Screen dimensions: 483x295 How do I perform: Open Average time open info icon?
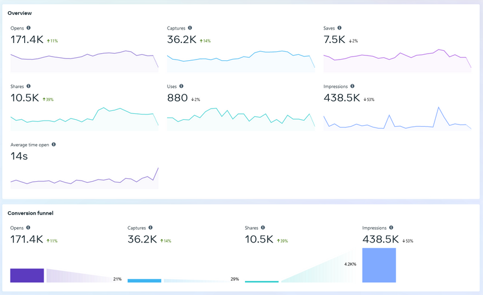[54, 145]
